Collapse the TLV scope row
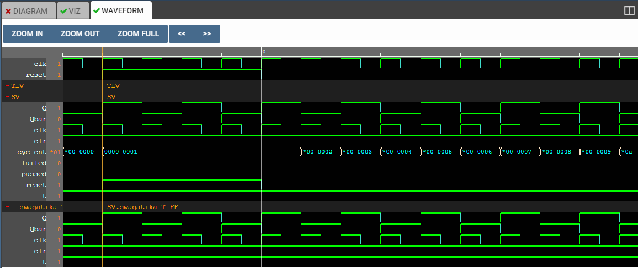Viewport: 638px width, 268px height. click(8, 86)
